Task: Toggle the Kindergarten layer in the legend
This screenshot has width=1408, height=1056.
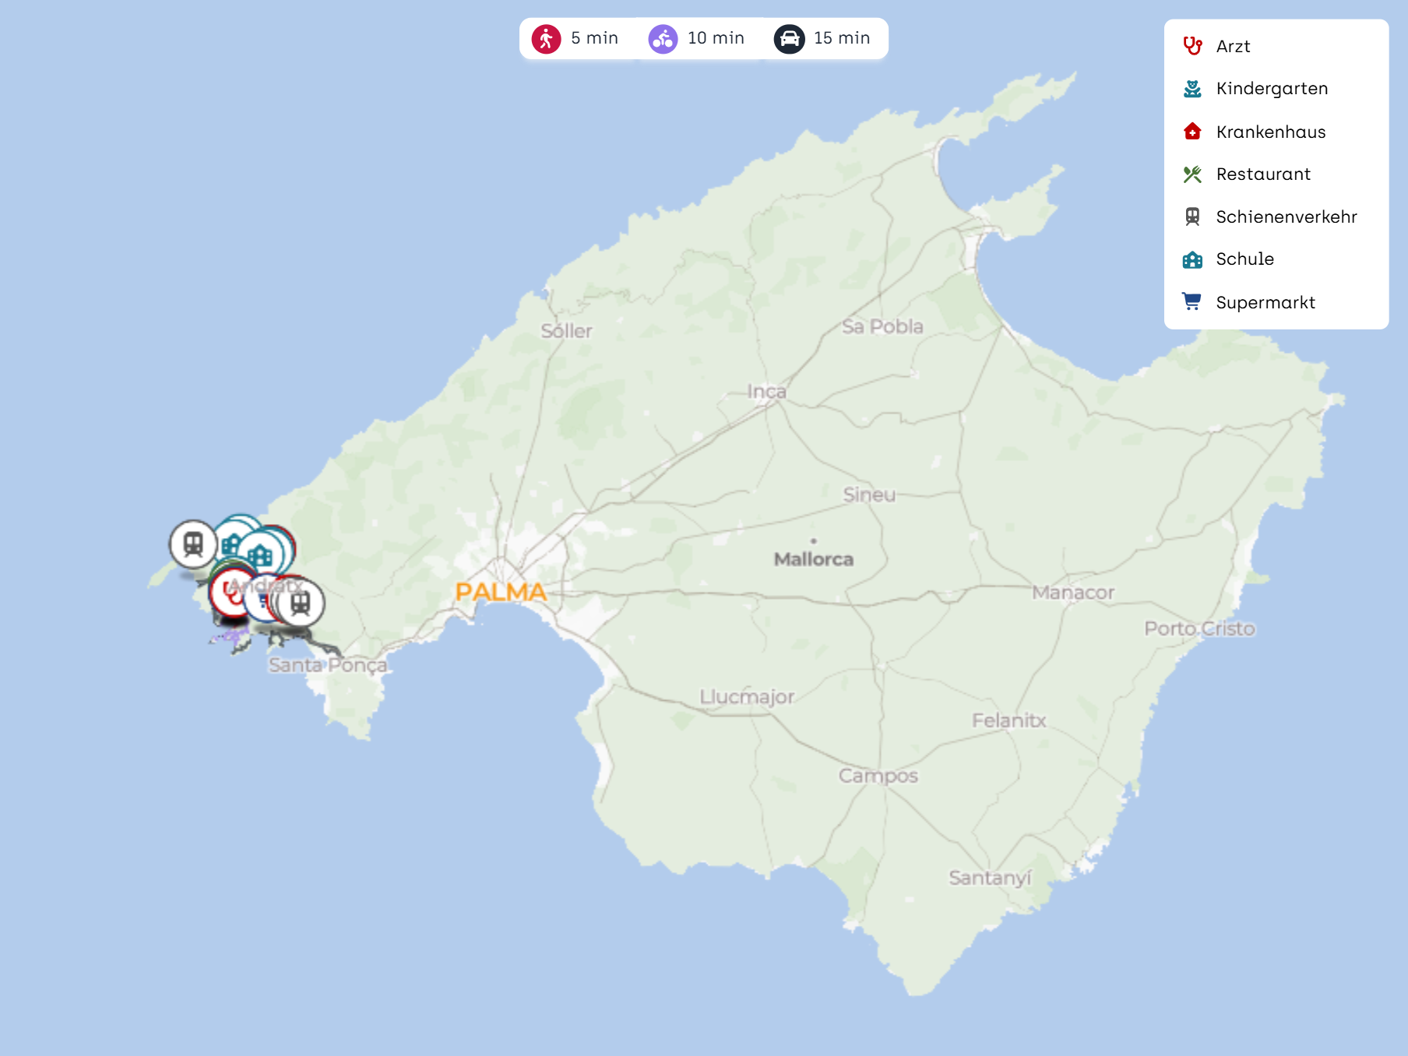Action: 1272,89
